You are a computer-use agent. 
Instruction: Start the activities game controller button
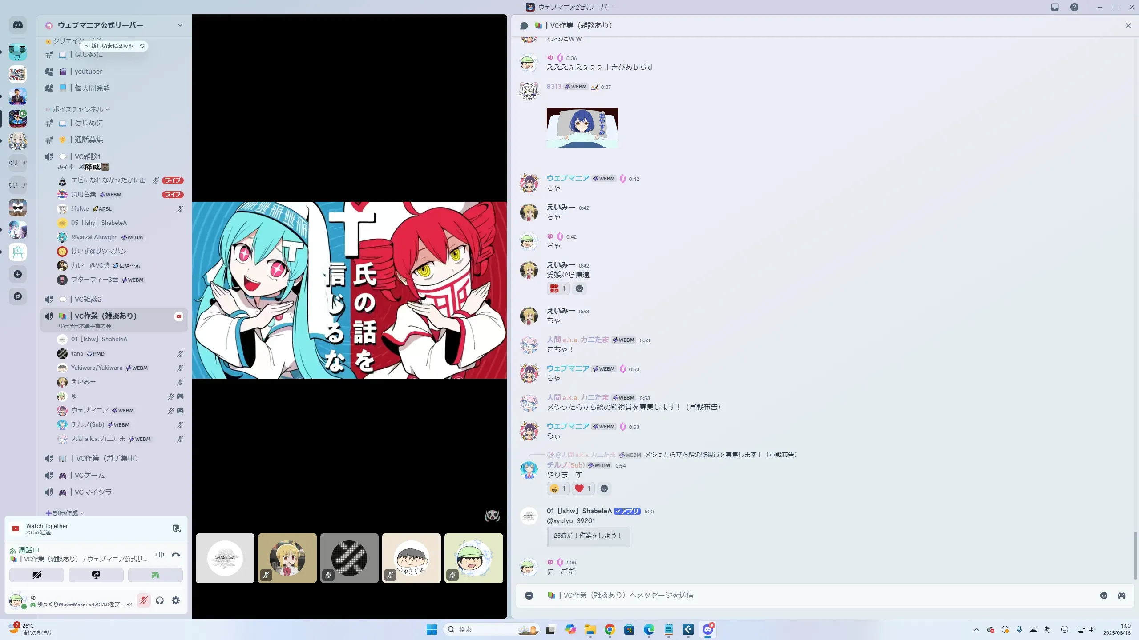coord(155,575)
